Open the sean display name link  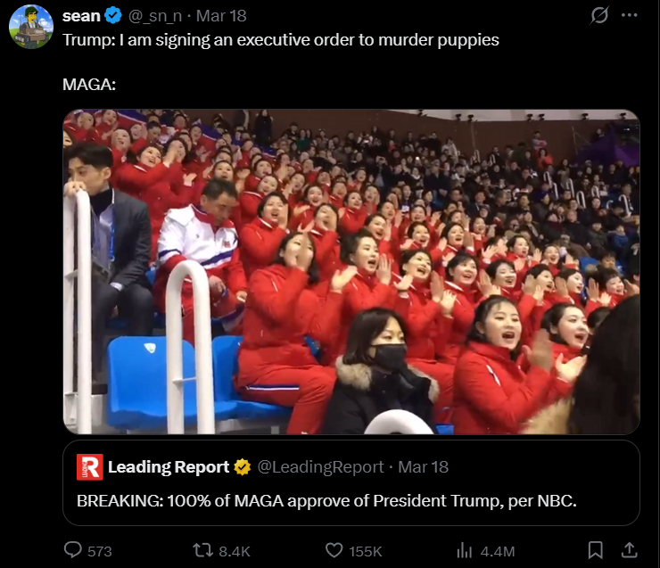pos(82,16)
